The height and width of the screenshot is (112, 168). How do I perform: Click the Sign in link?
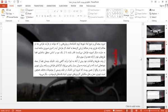coord(162,6)
